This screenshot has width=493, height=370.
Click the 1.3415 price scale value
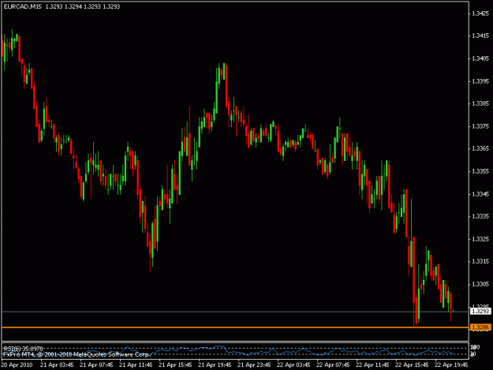(x=480, y=36)
